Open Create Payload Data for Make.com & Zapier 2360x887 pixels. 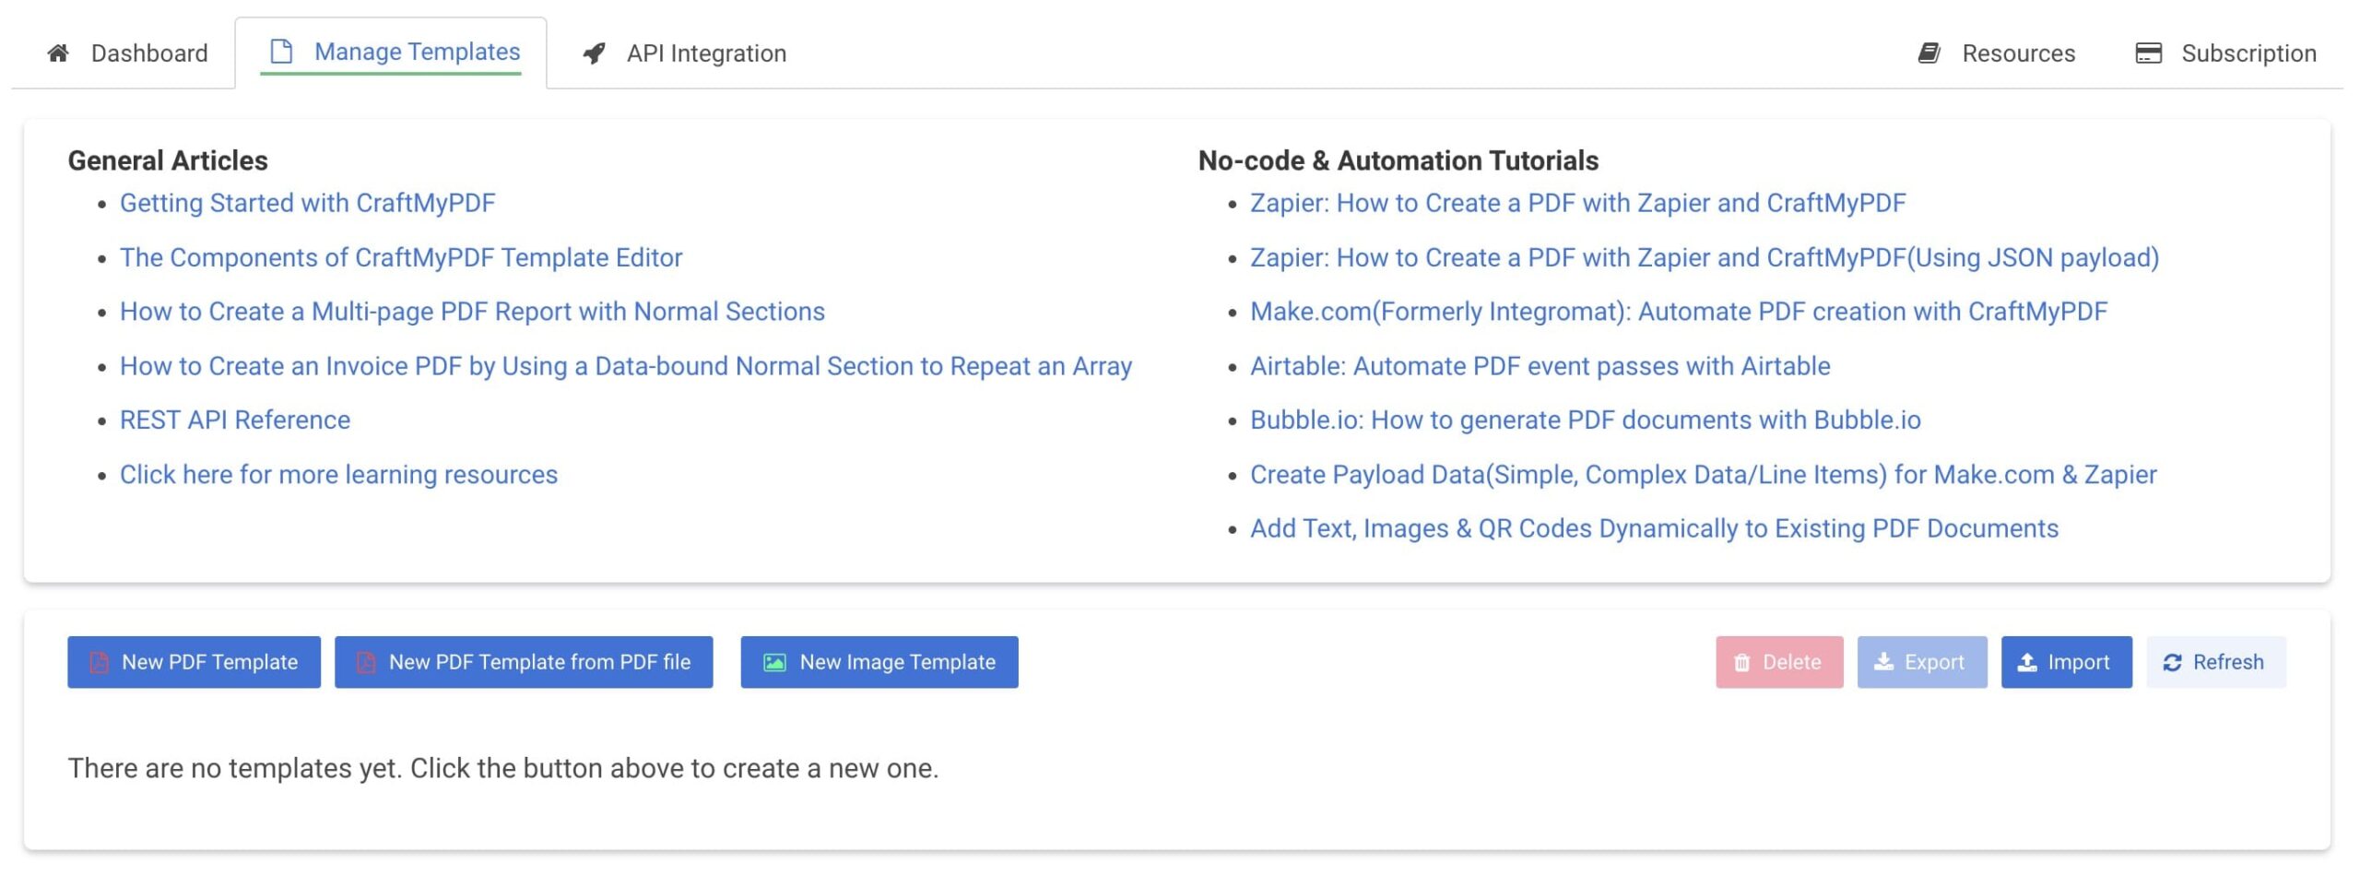(1703, 474)
